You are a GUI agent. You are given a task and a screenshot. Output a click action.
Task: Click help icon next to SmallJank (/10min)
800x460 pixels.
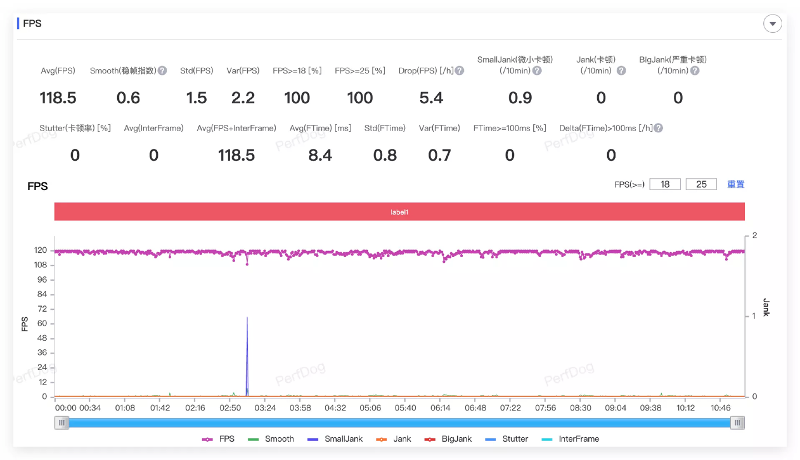click(537, 71)
